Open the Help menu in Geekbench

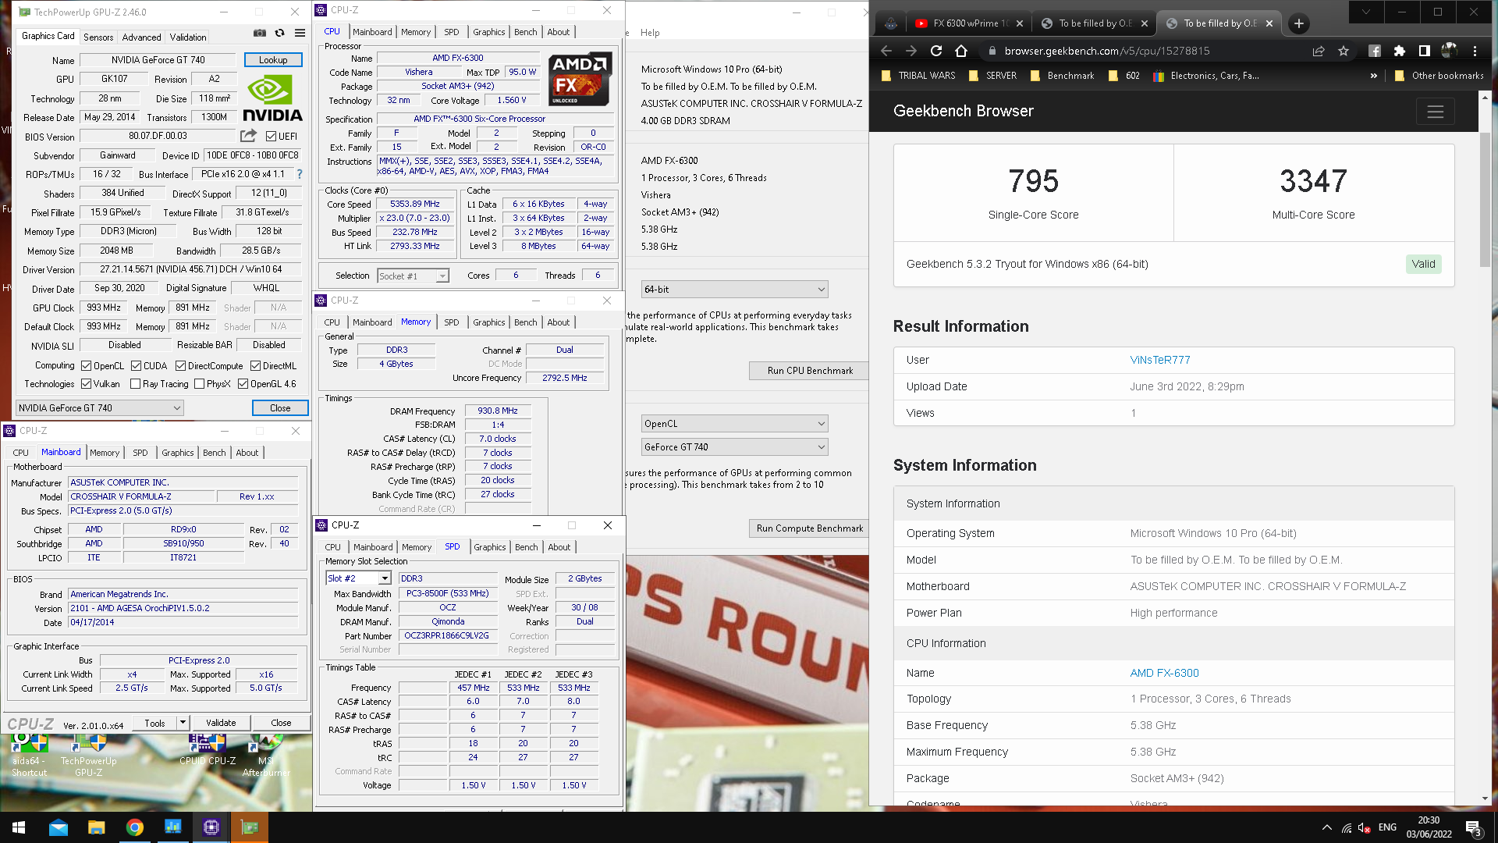pos(650,33)
